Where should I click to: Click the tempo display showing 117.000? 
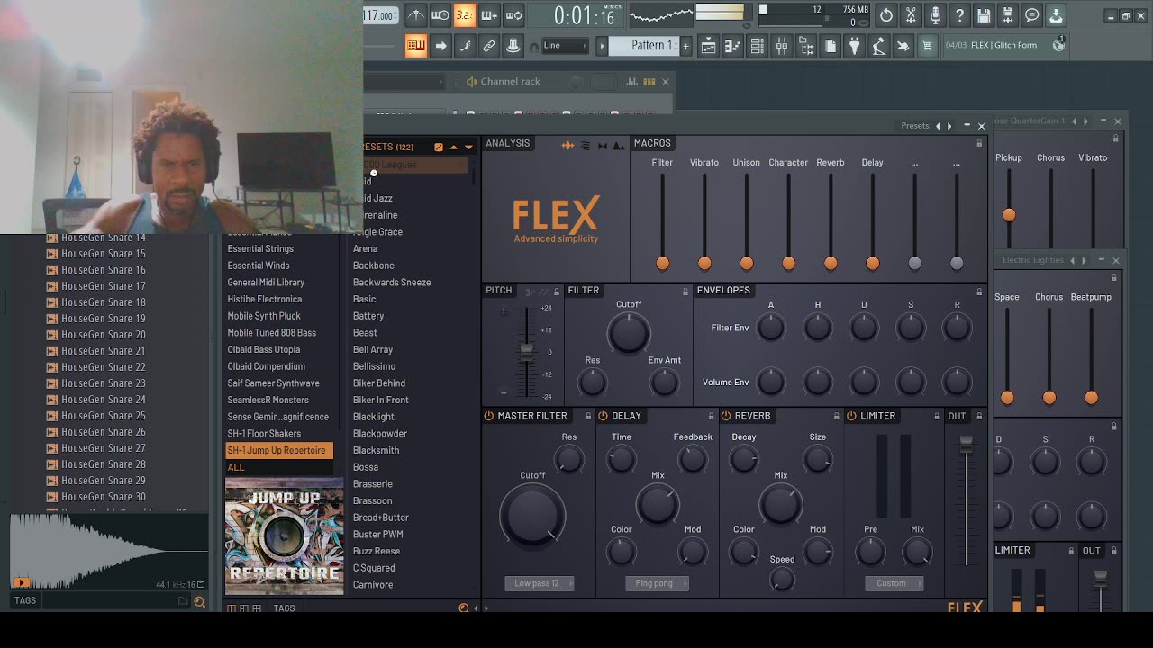pyautogui.click(x=379, y=15)
